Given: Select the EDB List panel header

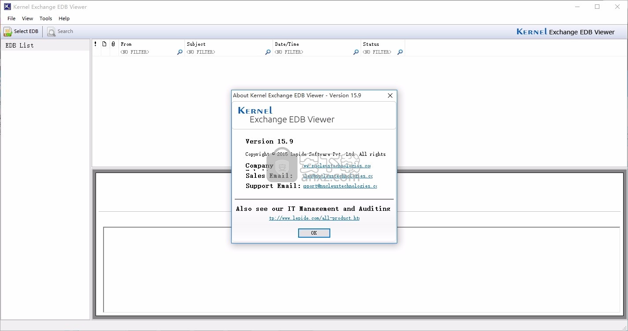Looking at the screenshot, I should [45, 45].
